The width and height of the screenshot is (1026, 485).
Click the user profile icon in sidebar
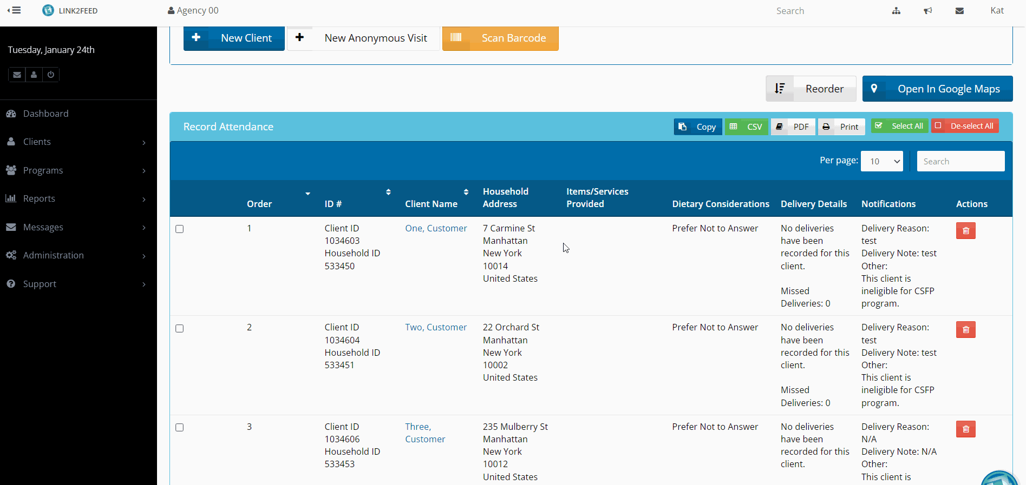coord(34,75)
